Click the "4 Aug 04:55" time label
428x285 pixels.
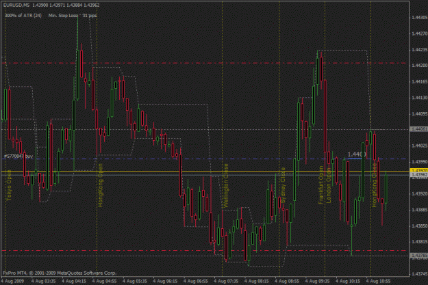click(104, 281)
